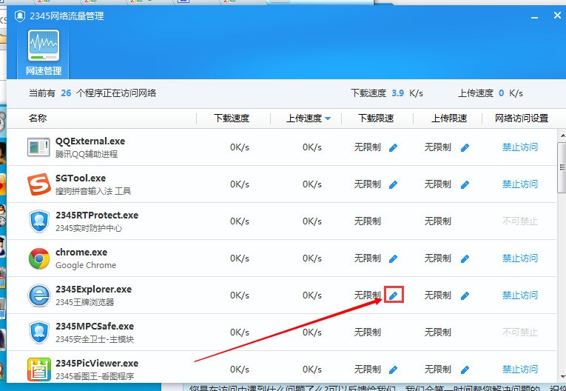Block network access for QQExternal.exe
This screenshot has width=566, height=391.
(x=520, y=147)
